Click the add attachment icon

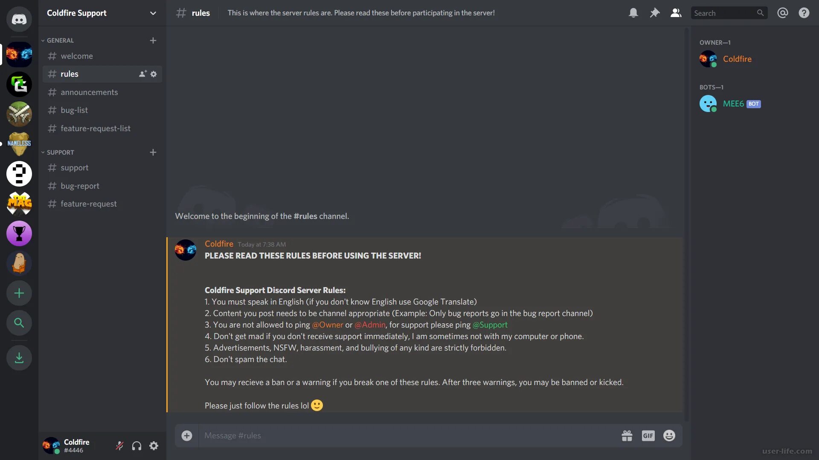tap(186, 435)
